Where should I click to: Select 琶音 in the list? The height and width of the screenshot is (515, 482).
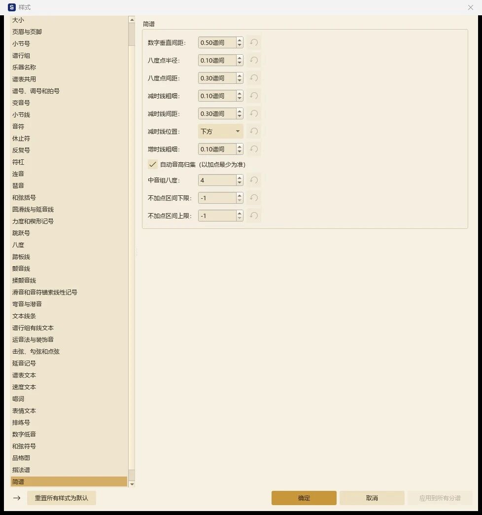(69, 185)
